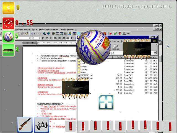Hit the chip bug over the Word document
177x133 pixels.
pyautogui.click(x=75, y=88)
